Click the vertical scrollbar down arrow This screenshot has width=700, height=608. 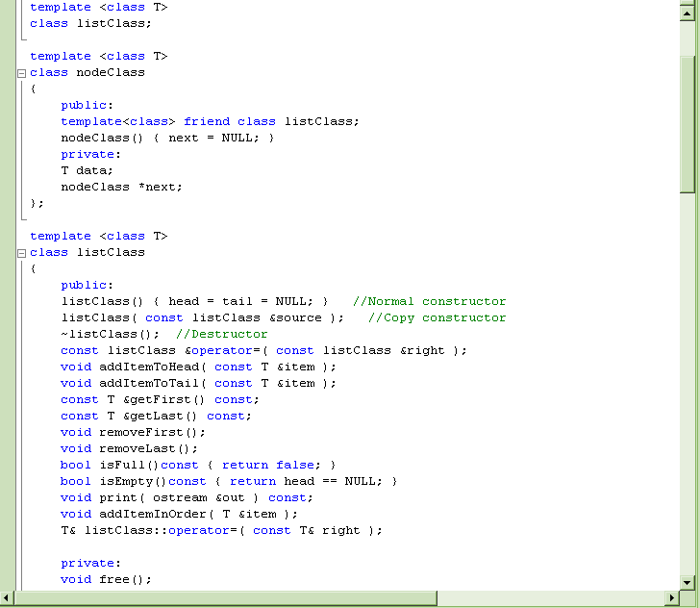coord(687,582)
